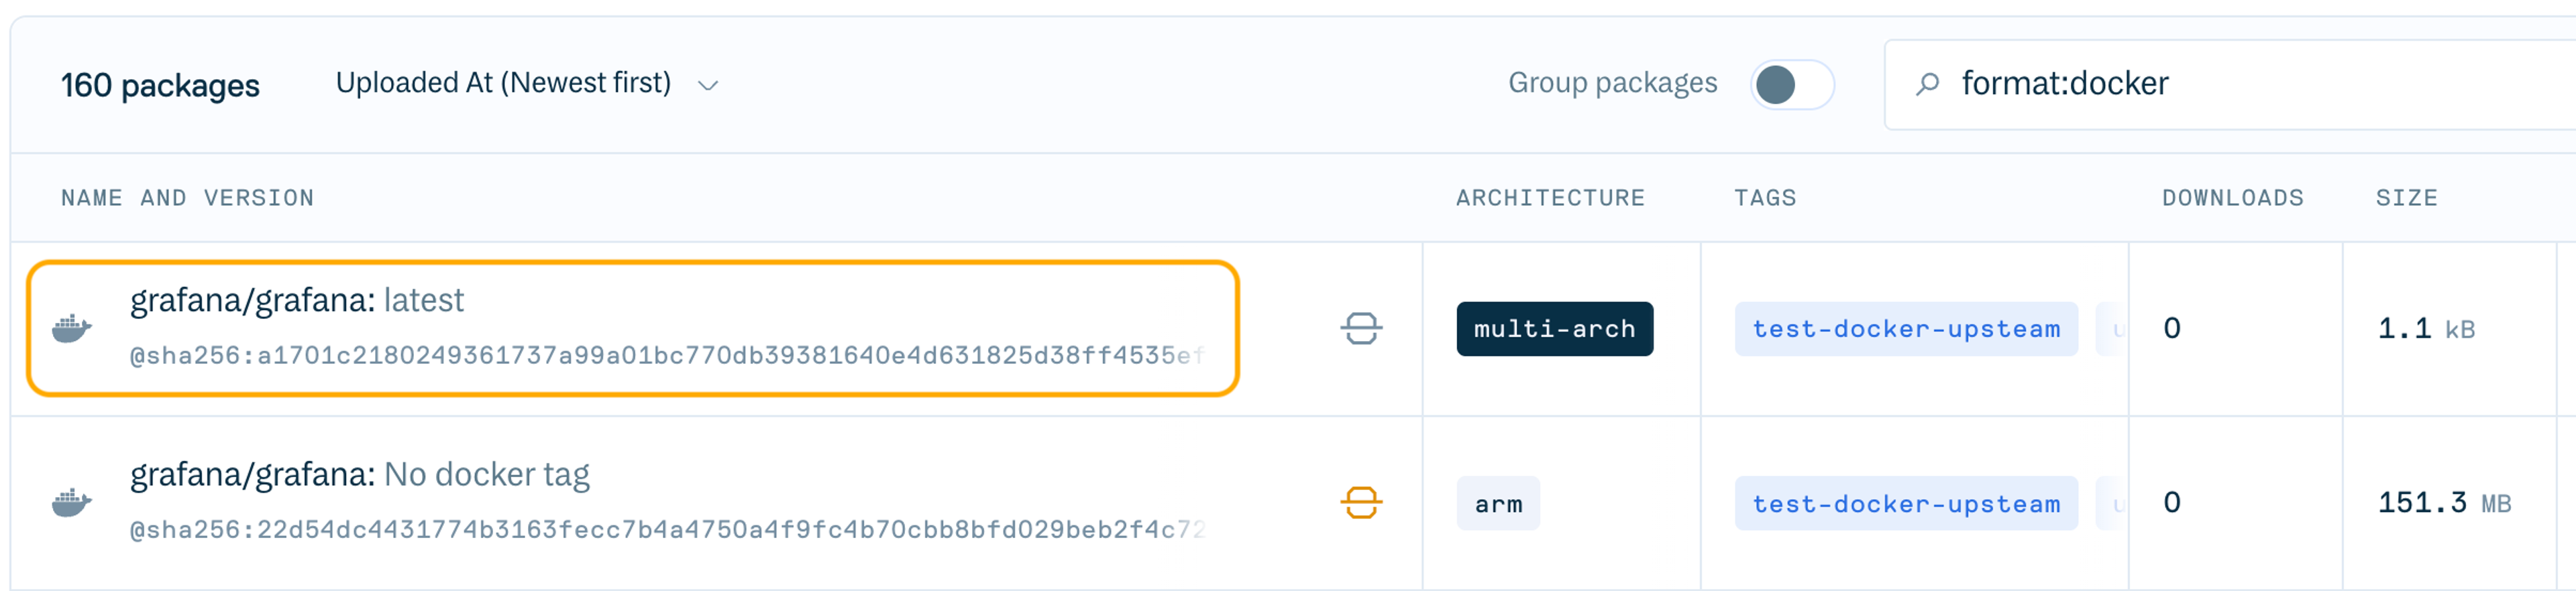Click the test-docker-upsteam tag on the arm package row
The width and height of the screenshot is (2576, 591).
[x=1905, y=504]
